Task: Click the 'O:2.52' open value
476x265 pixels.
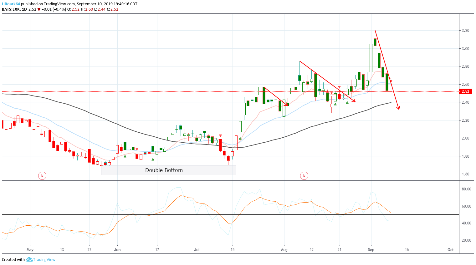Action: (73, 9)
